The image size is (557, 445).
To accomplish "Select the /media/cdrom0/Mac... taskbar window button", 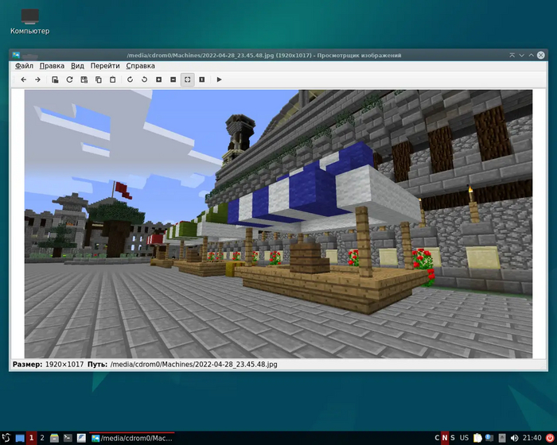I will 132,439.
